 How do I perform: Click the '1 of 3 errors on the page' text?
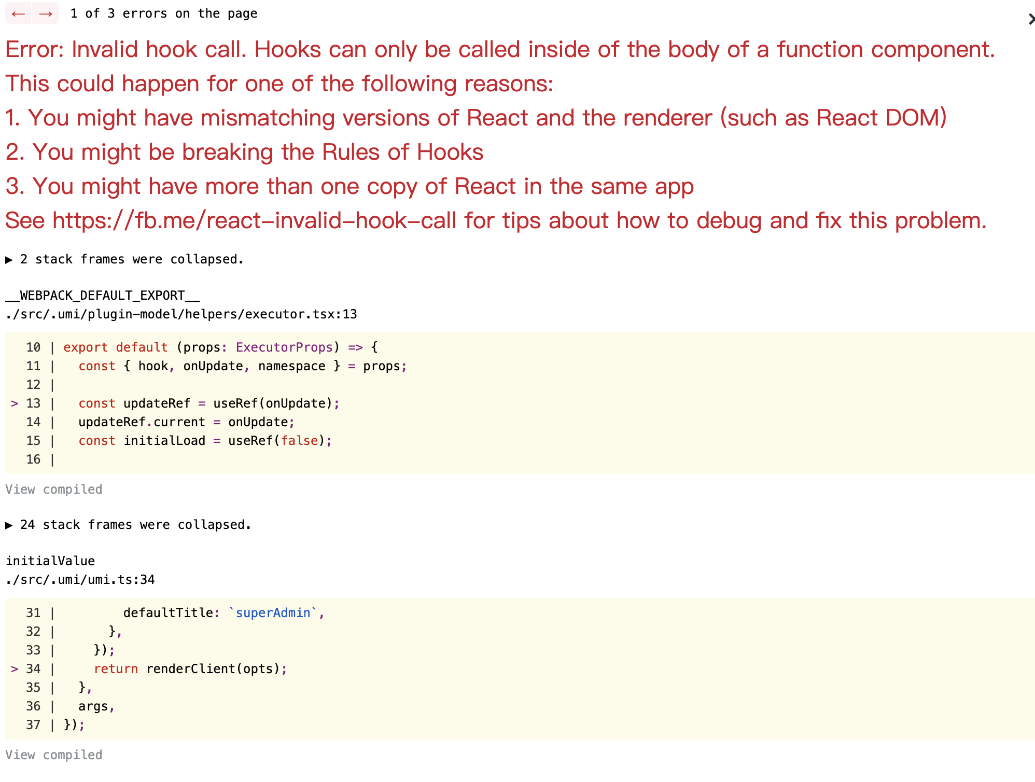(x=164, y=13)
